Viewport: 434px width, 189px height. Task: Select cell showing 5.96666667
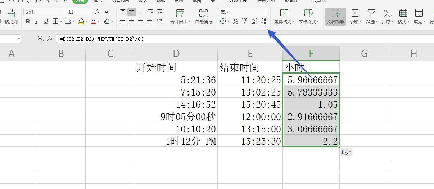click(x=311, y=79)
